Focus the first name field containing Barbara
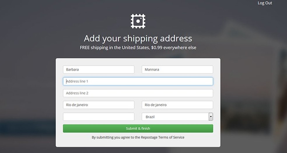287x153 pixels. click(99, 70)
